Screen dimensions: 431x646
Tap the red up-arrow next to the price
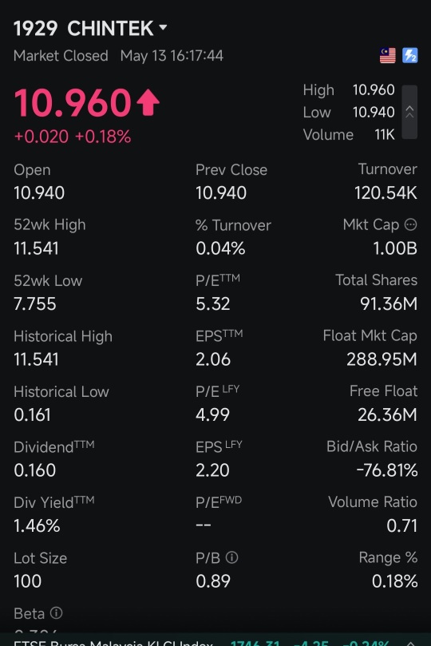pos(148,103)
